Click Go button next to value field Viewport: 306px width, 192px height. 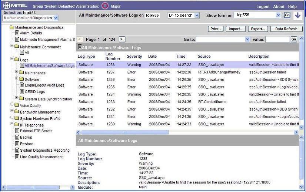coord(294,39)
